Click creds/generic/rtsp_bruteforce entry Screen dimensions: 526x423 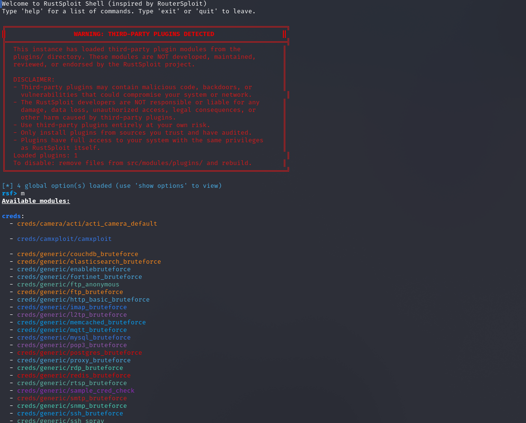pyautogui.click(x=72, y=383)
